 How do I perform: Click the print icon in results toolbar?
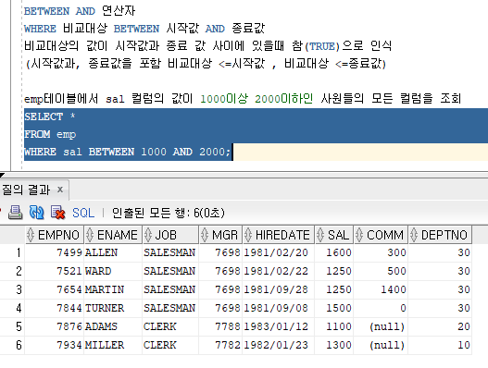(15, 213)
